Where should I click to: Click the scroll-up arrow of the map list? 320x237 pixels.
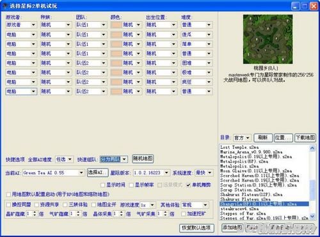312,148
